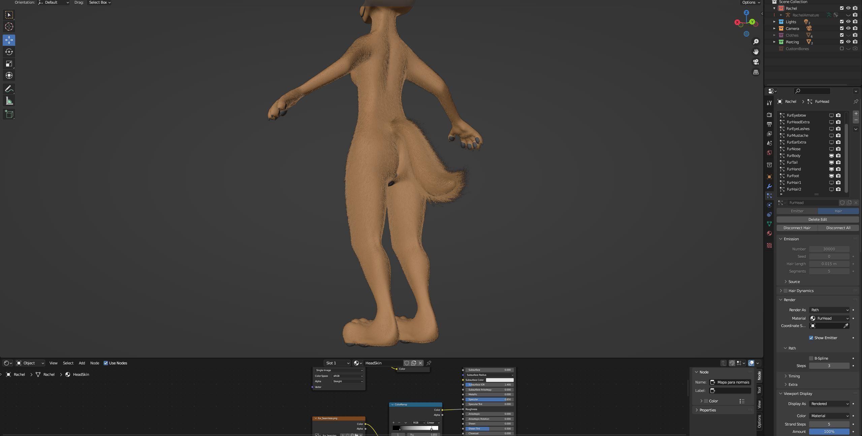Exclude Piercing collection via checkbox

coord(841,42)
